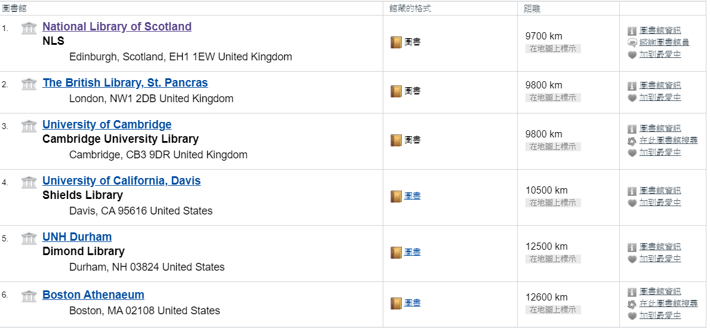Click the library building icon beside National Library of Scotland
This screenshot has height=328, width=710.
(x=29, y=28)
